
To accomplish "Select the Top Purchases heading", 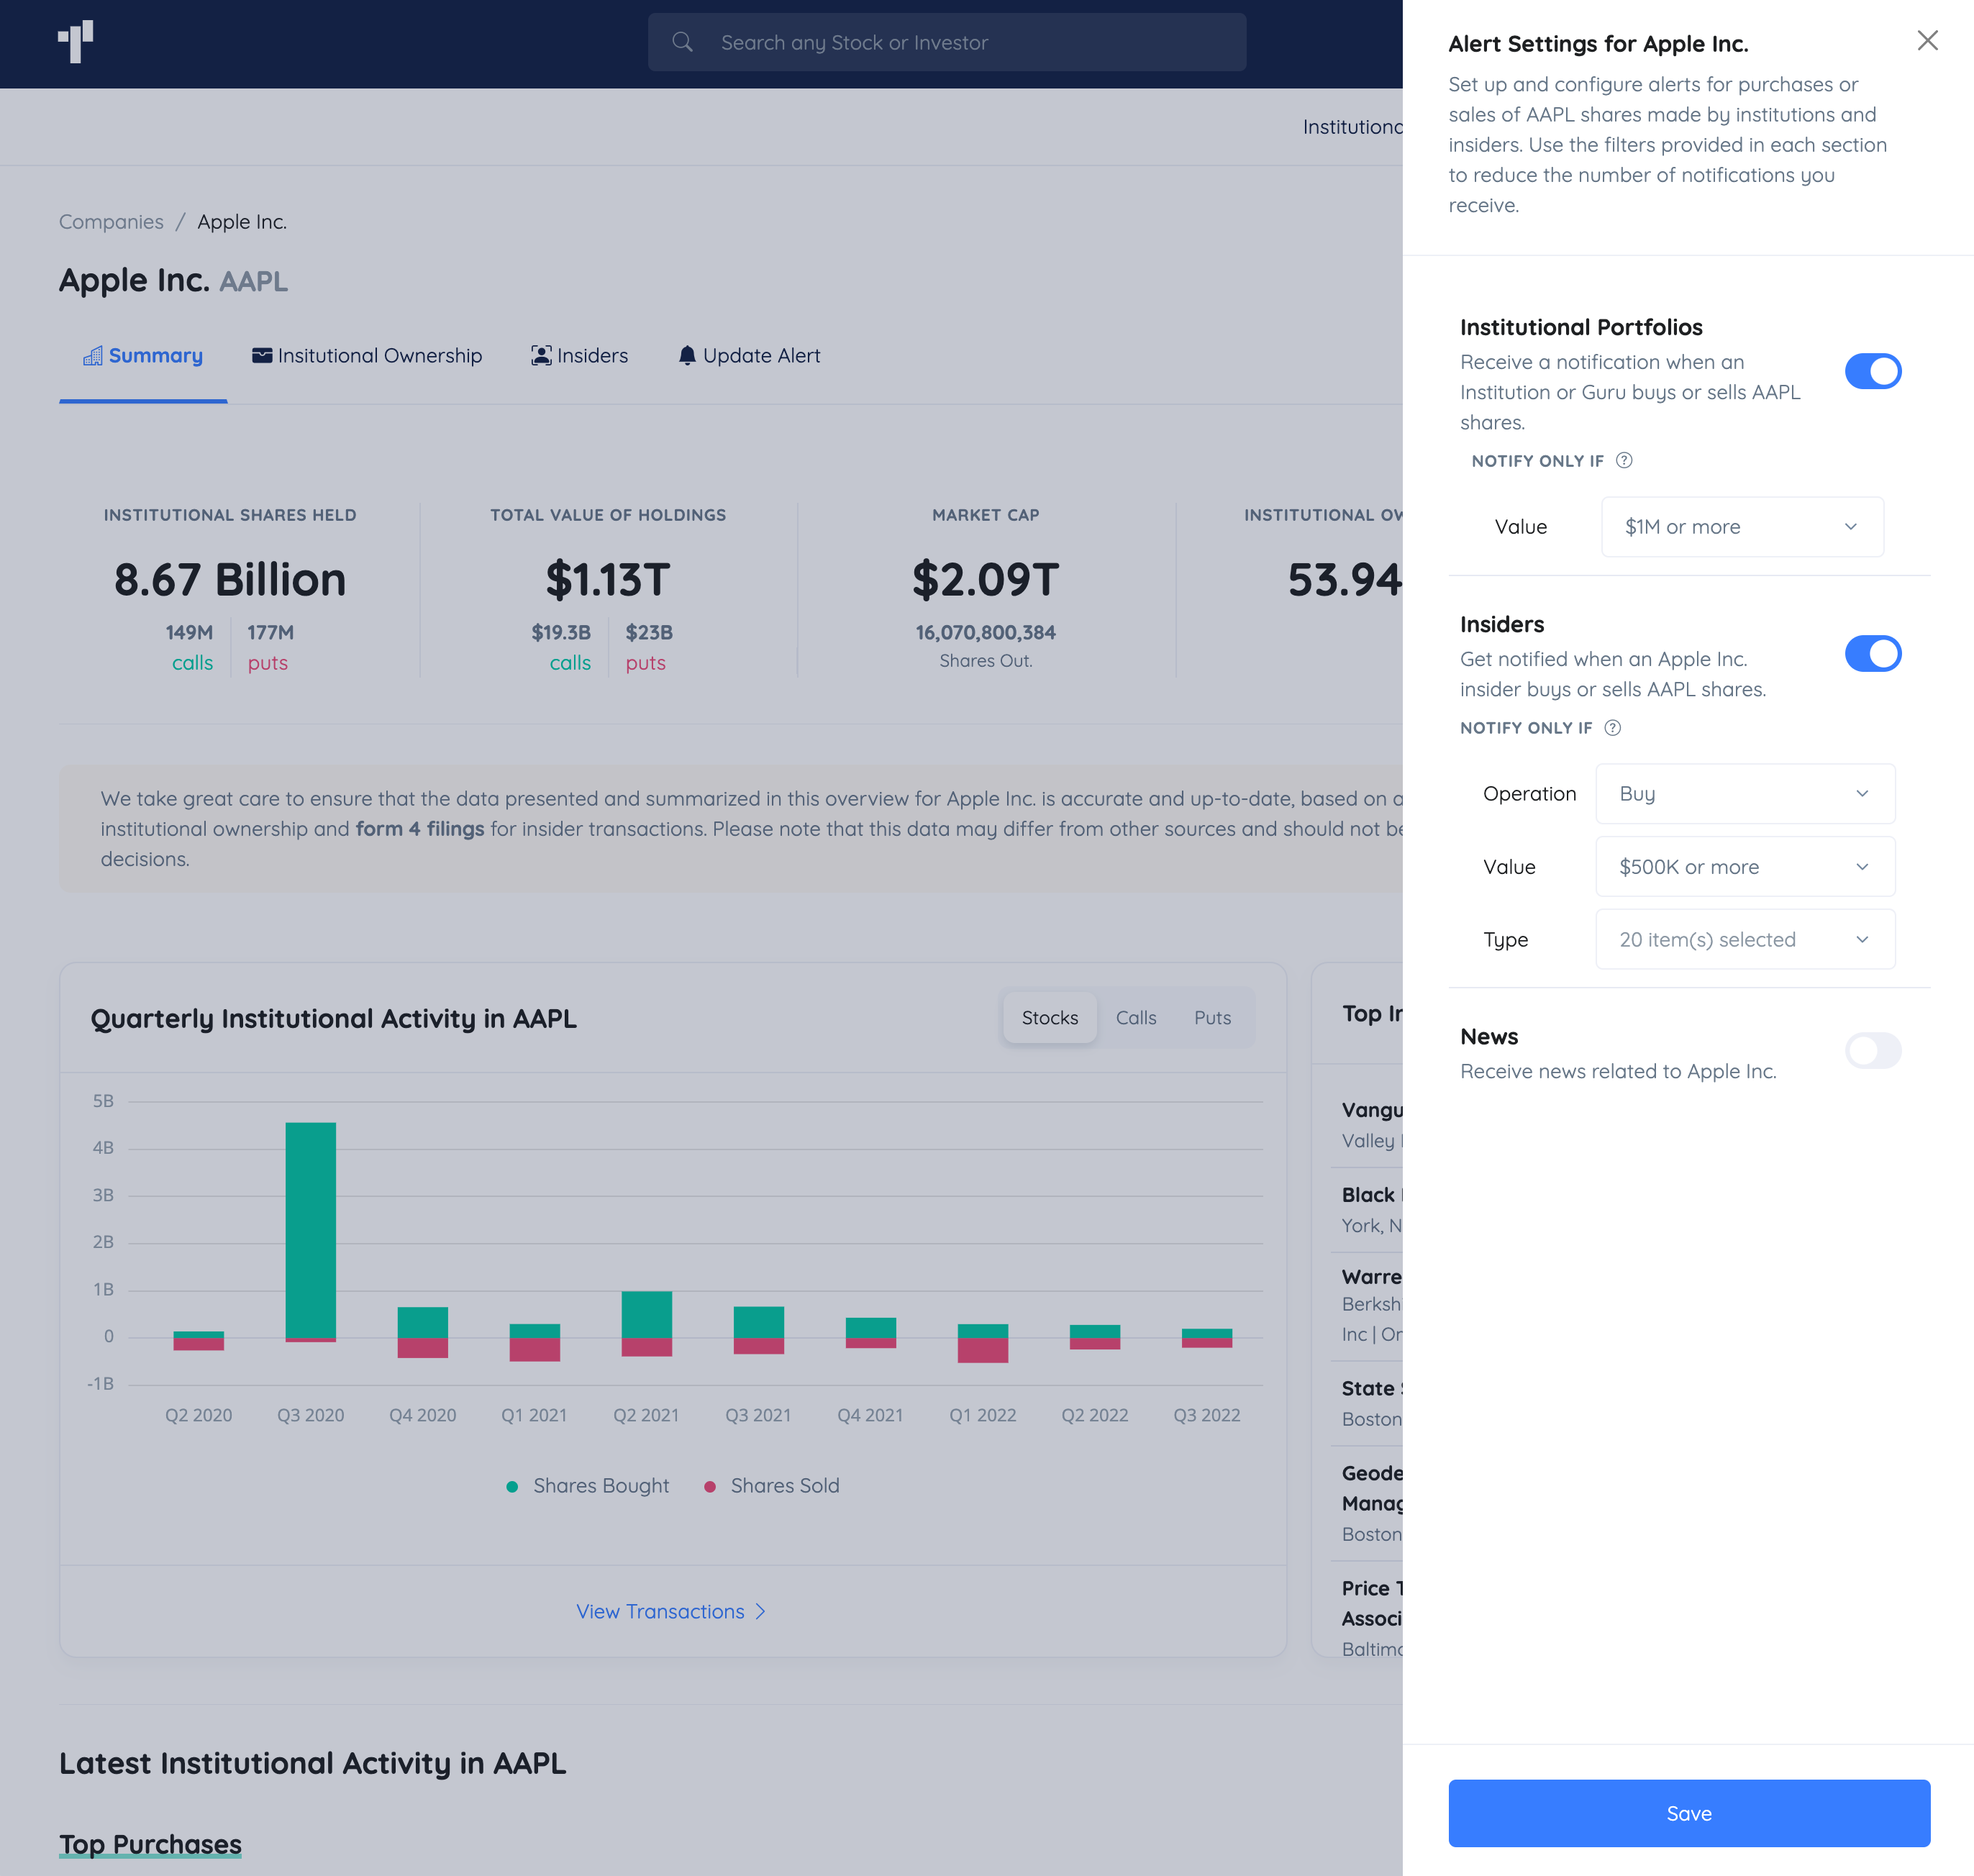I will (150, 1845).
